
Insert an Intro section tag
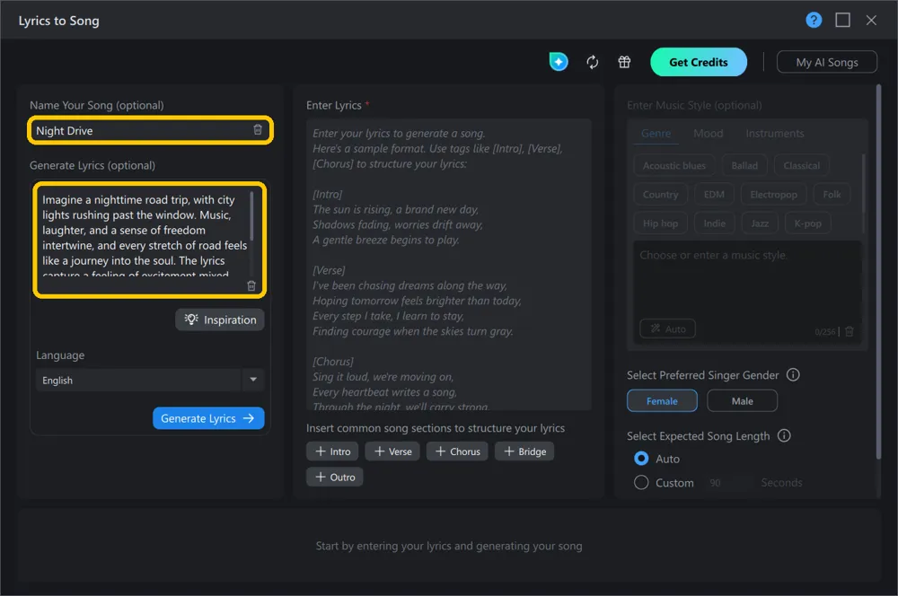tap(332, 451)
